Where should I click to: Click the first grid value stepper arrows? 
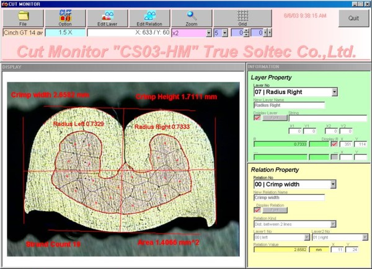click(247, 32)
